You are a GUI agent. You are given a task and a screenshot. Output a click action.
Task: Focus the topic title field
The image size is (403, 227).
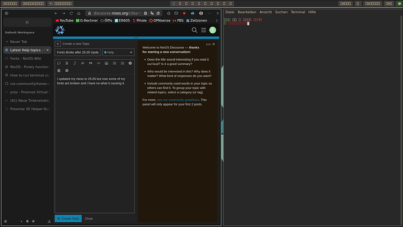pyautogui.click(x=78, y=53)
